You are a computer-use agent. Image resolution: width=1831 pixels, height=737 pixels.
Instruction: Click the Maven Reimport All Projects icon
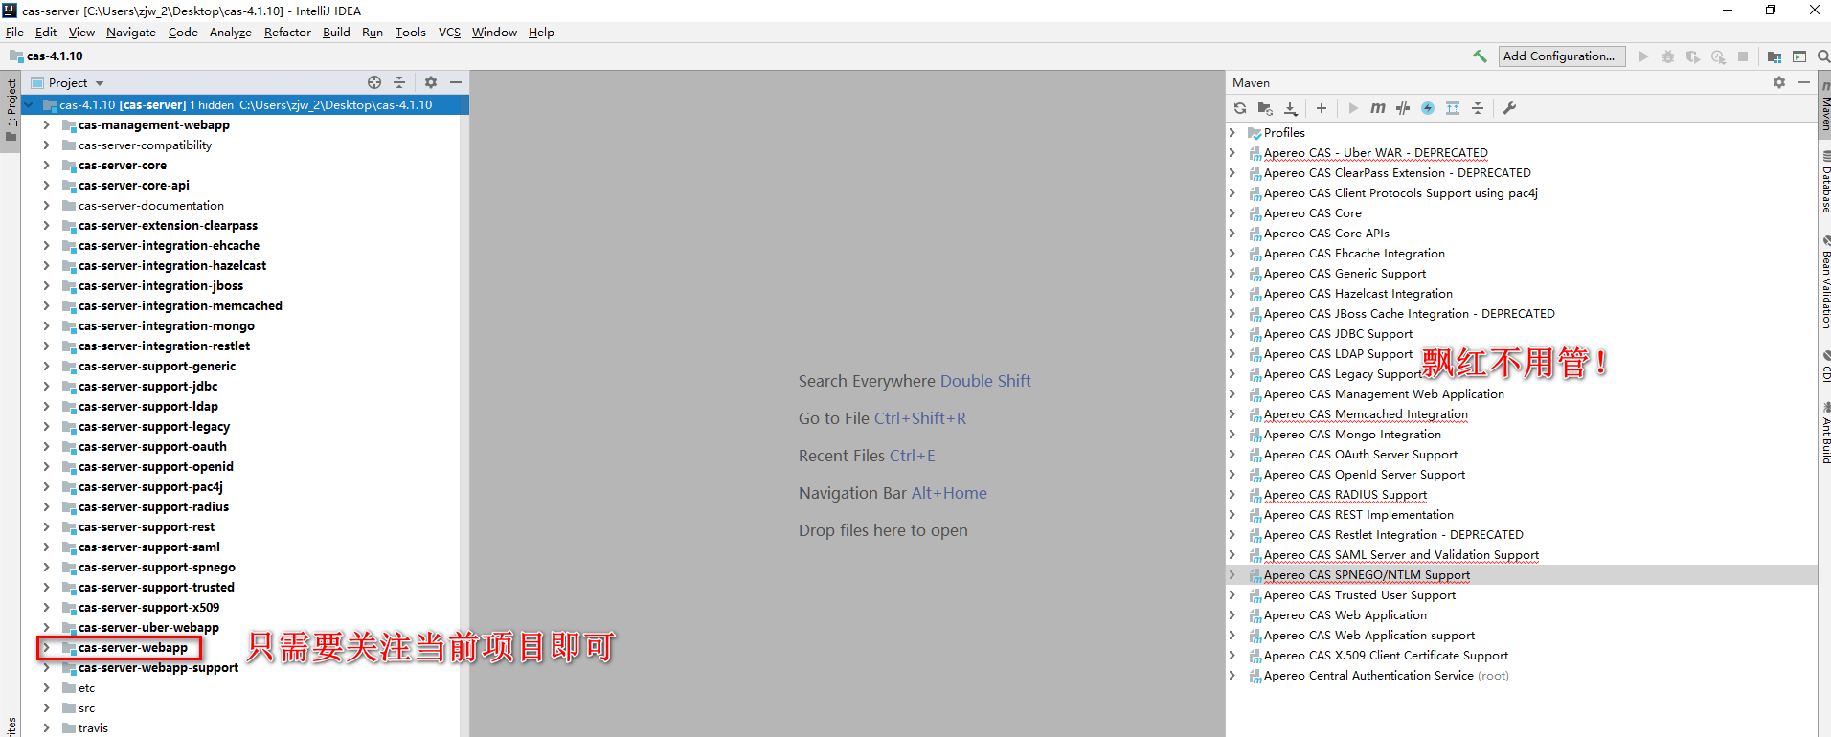pos(1240,108)
